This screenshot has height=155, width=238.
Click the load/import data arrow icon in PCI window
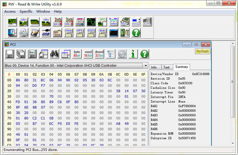[43, 54]
